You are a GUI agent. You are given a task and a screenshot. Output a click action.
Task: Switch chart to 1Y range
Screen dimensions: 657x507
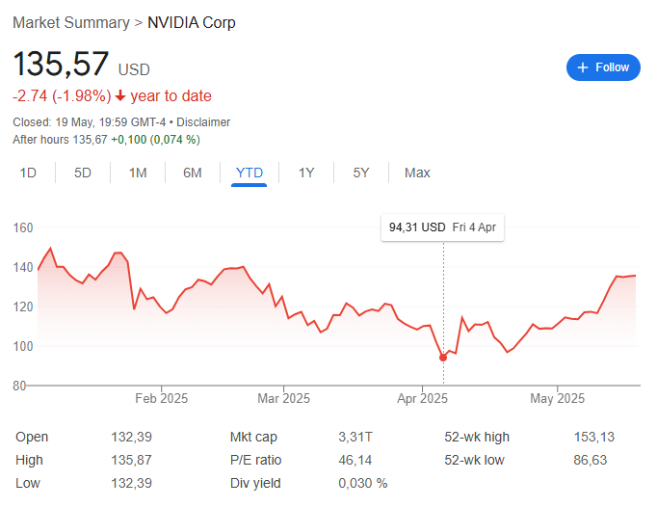(306, 173)
